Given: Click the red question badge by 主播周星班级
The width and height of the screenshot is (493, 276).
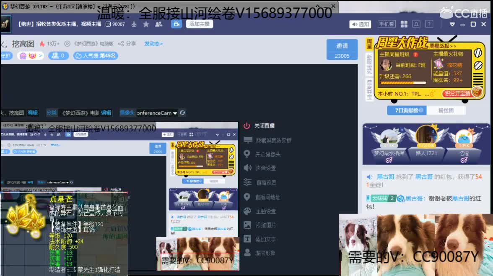Looking at the screenshot, I should 415,54.
